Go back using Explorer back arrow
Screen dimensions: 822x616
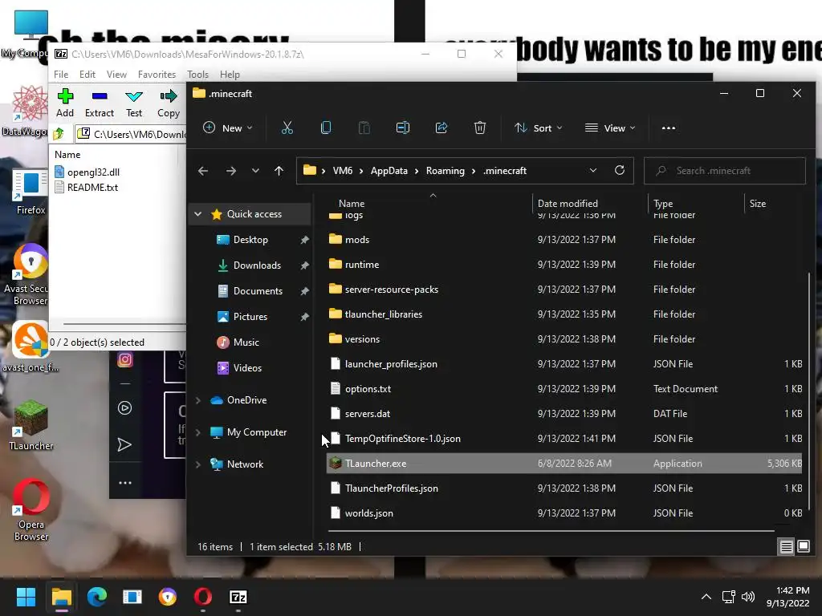[x=203, y=171]
